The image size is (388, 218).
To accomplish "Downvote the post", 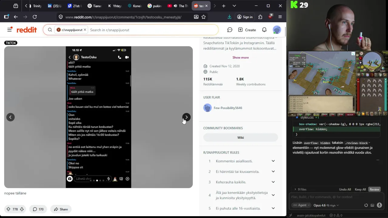I will click(x=22, y=209).
